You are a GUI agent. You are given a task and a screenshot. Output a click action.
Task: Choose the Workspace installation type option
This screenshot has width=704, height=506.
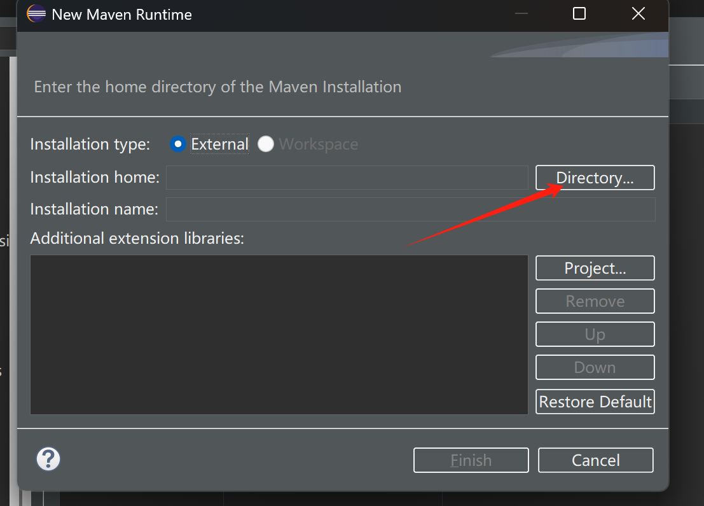click(x=266, y=144)
